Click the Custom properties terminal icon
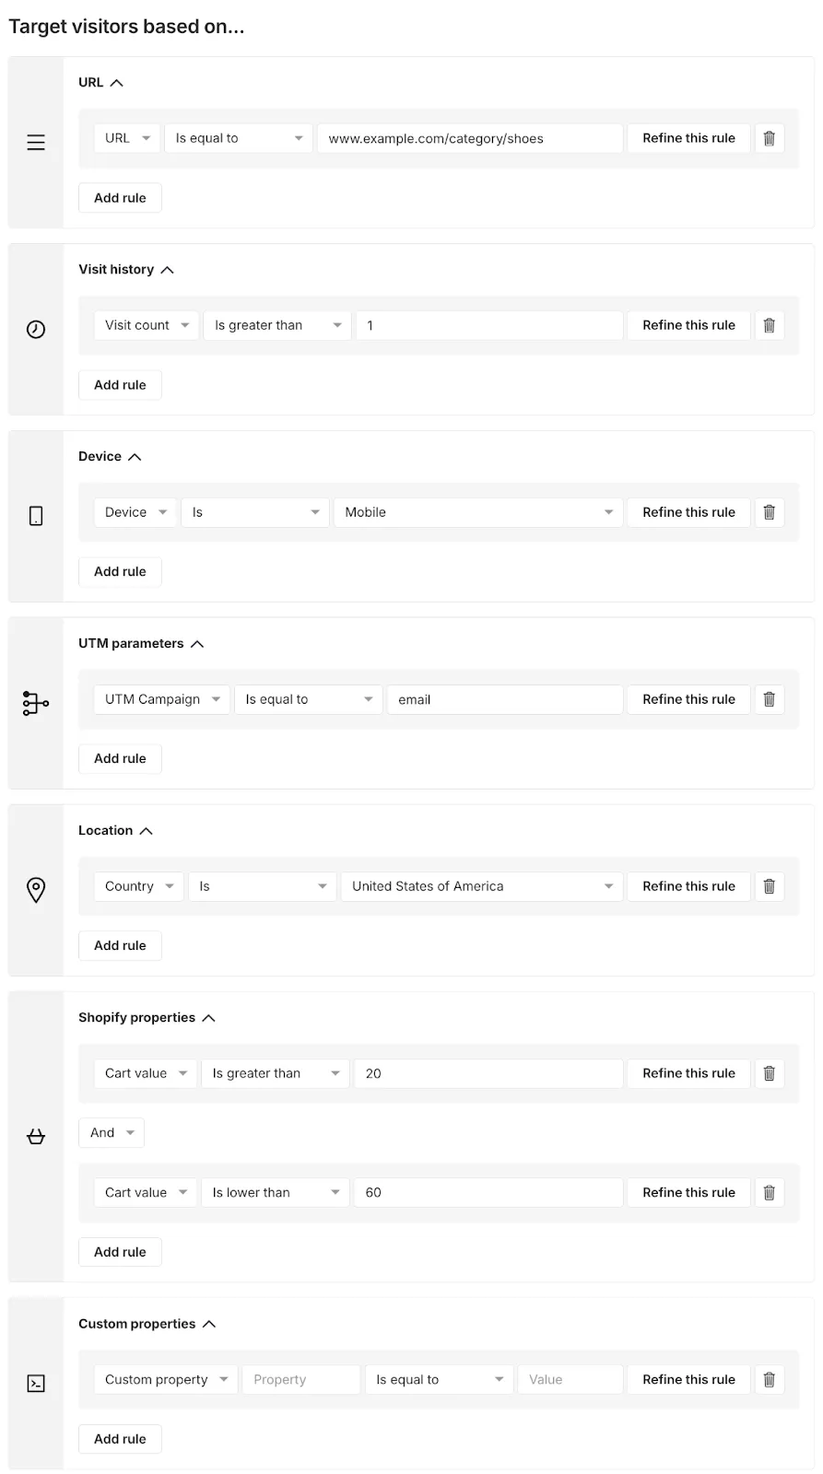Viewport: 823px width, 1474px height. [36, 1383]
